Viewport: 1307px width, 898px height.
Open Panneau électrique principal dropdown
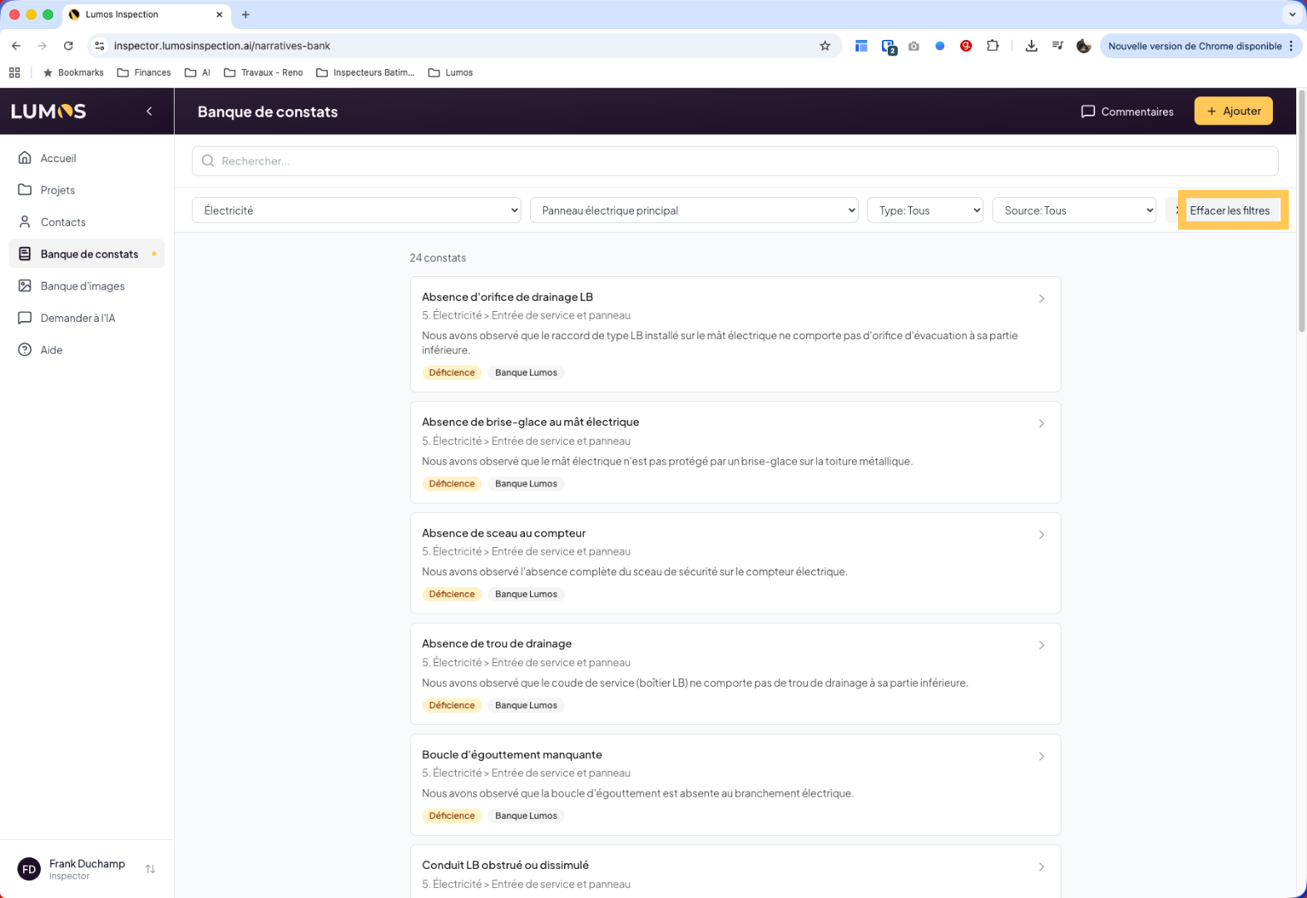pyautogui.click(x=694, y=210)
